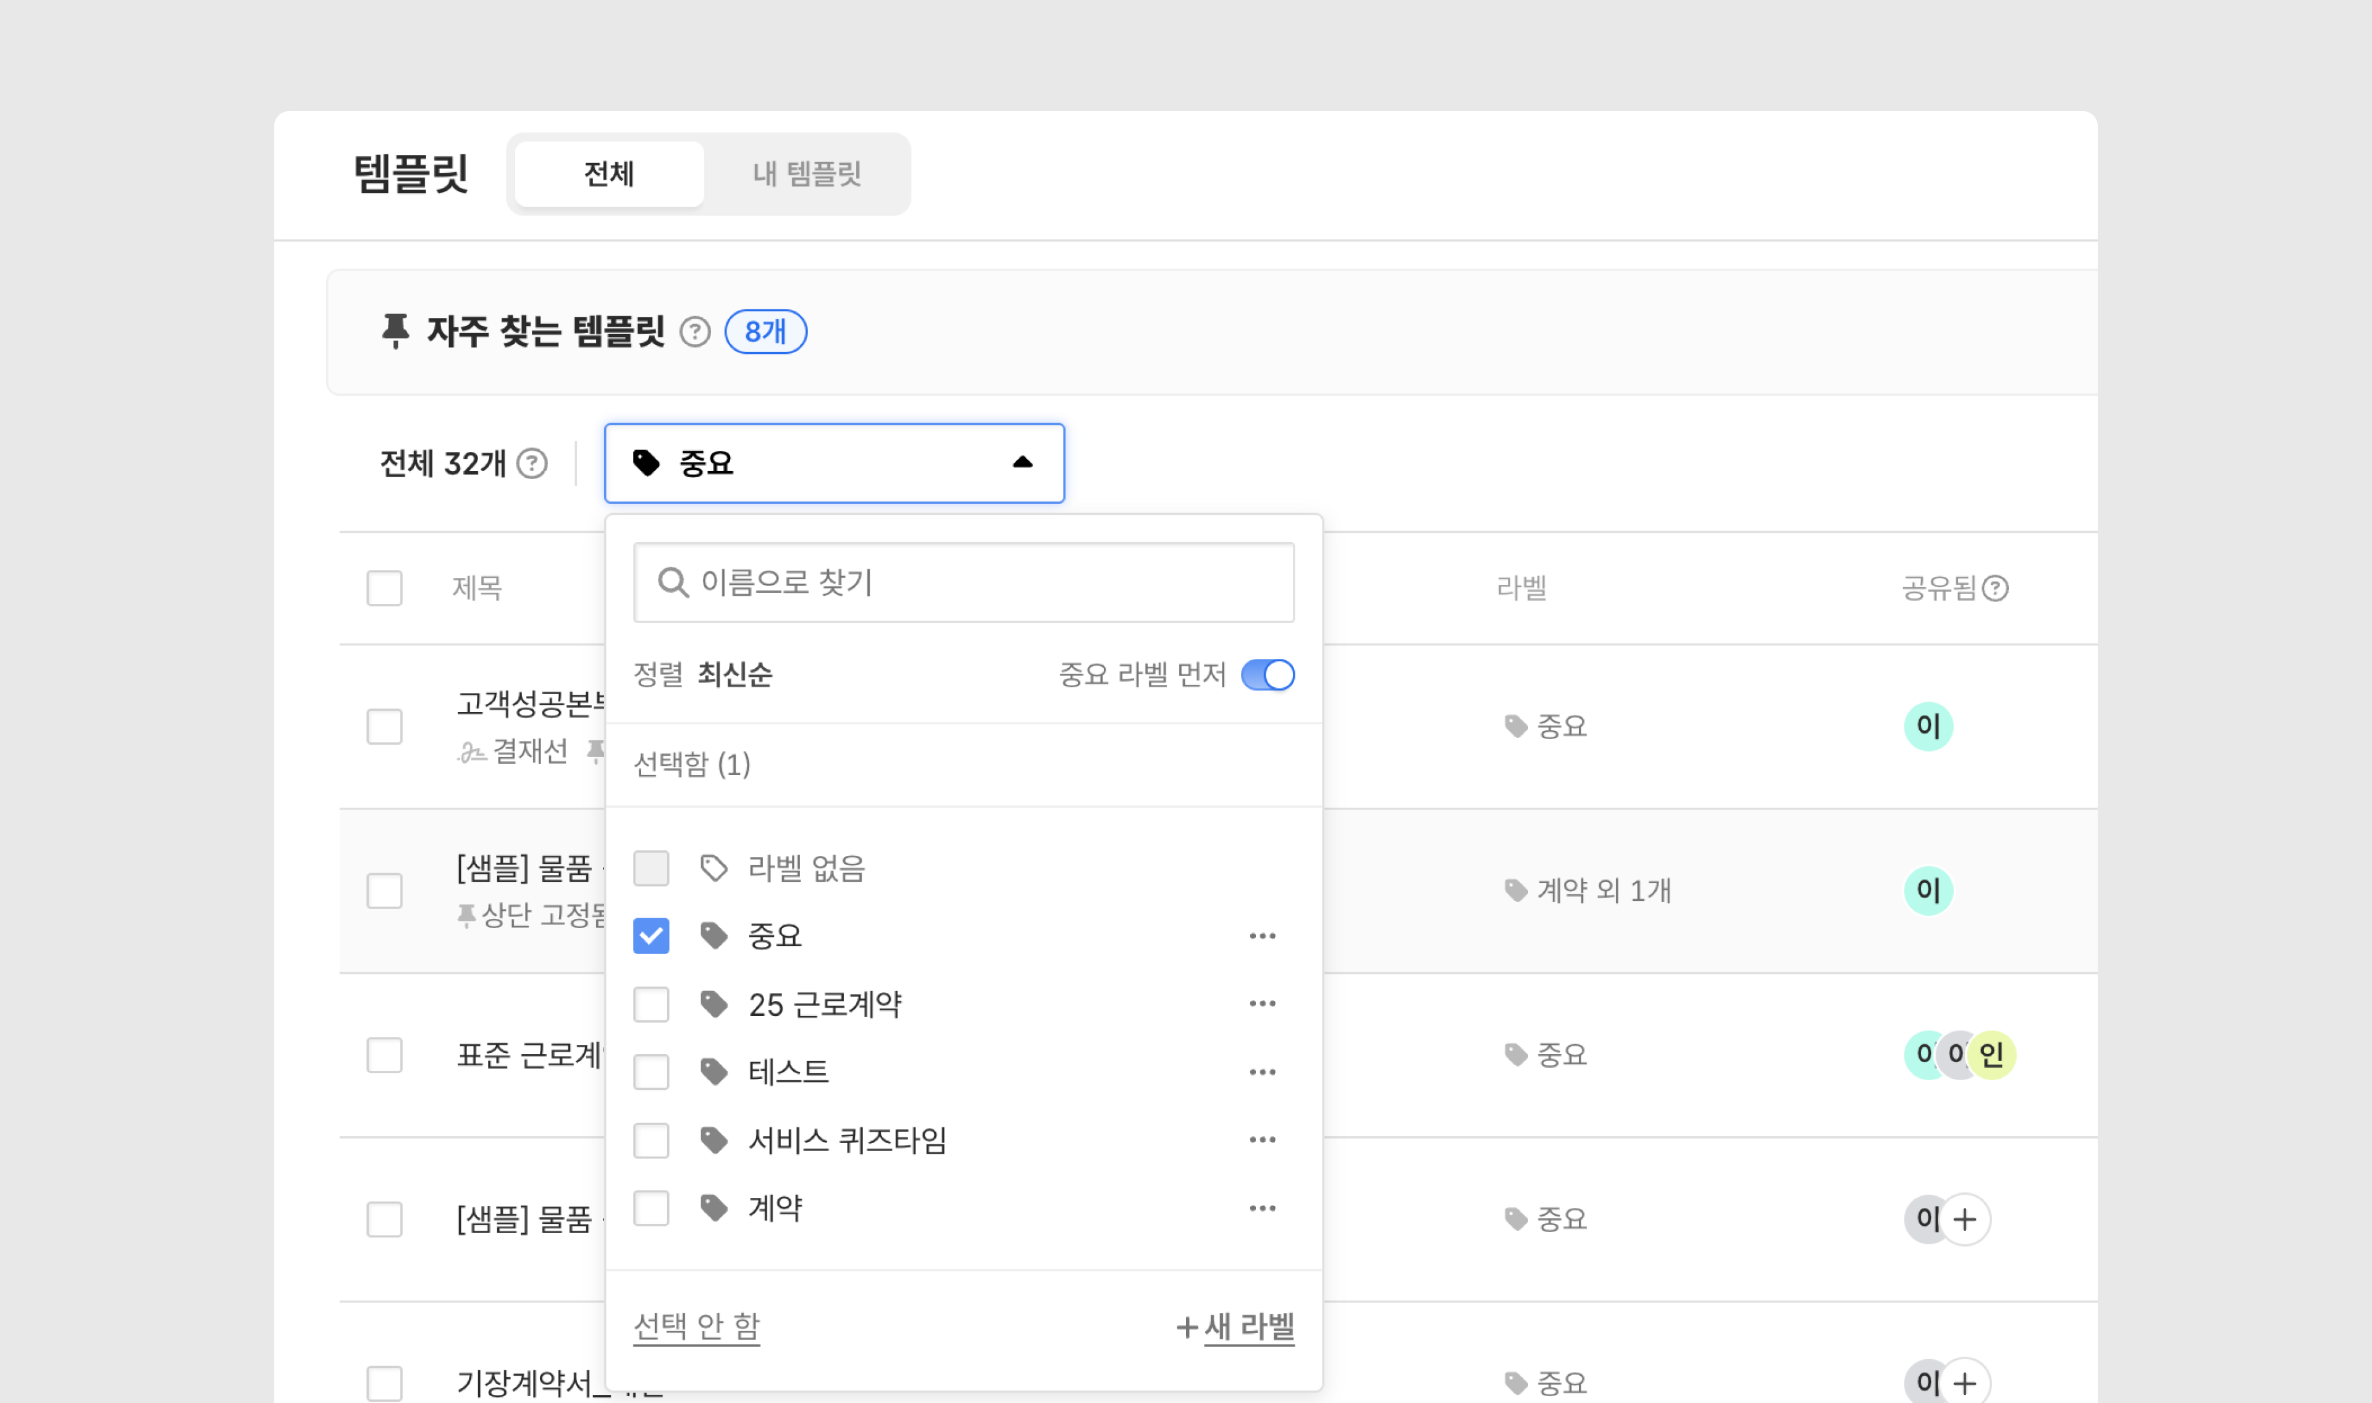2372x1403 pixels.
Task: Check the 테스트 label checkbox
Action: pyautogui.click(x=650, y=1072)
